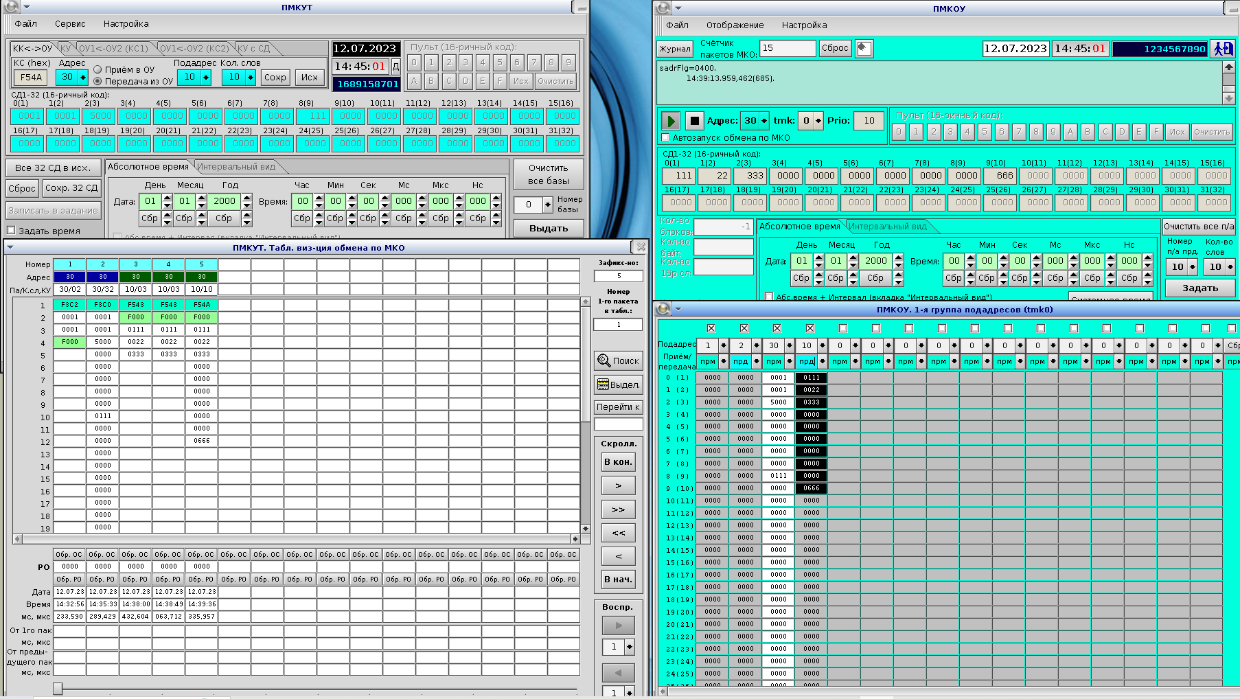Screen dimensions: 1240x699
Task: Open the Адрес dropdown in ПМКОУ
Action: click(x=763, y=121)
